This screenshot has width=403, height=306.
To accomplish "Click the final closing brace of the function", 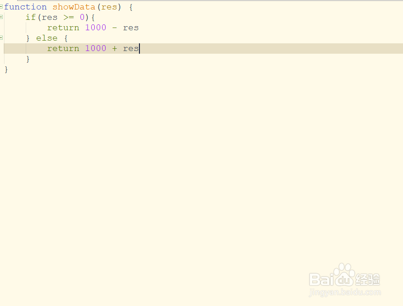I will point(6,70).
